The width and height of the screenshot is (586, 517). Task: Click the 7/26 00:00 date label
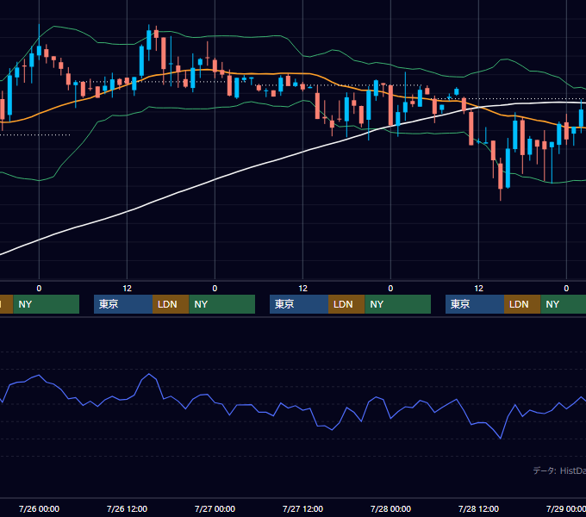39,508
